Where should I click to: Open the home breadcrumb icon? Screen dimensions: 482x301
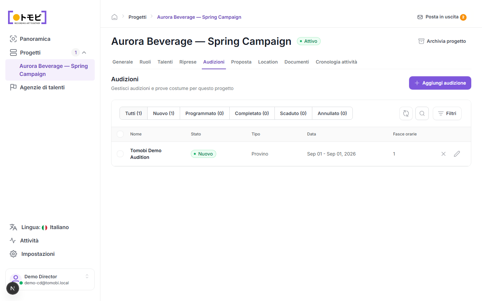pyautogui.click(x=114, y=17)
